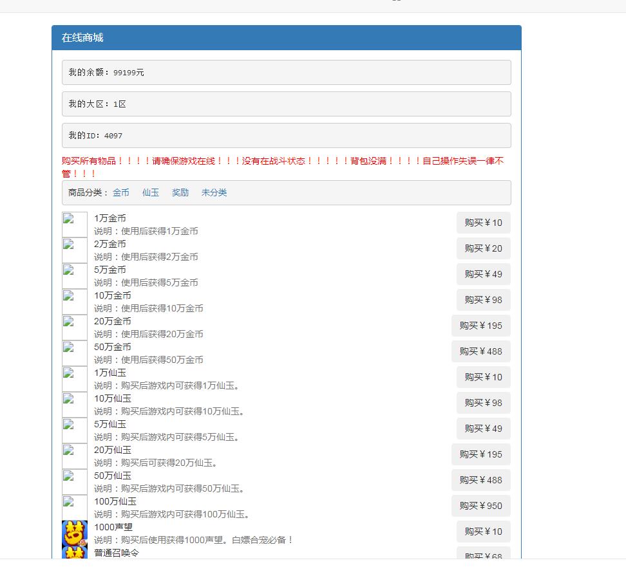This screenshot has width=626, height=574.
Task: Buy 100万仙玉 for ¥950
Action: [x=480, y=506]
